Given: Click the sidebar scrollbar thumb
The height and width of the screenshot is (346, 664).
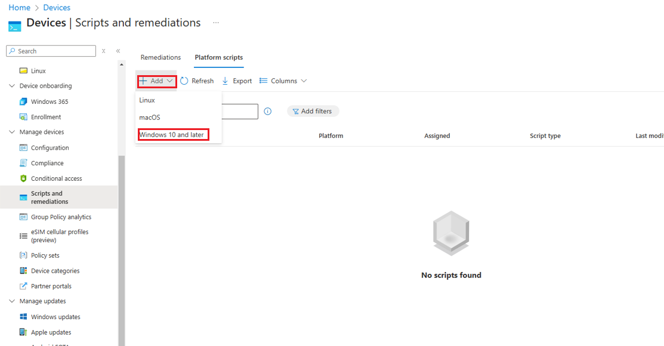Looking at the screenshot, I should click(x=122, y=251).
